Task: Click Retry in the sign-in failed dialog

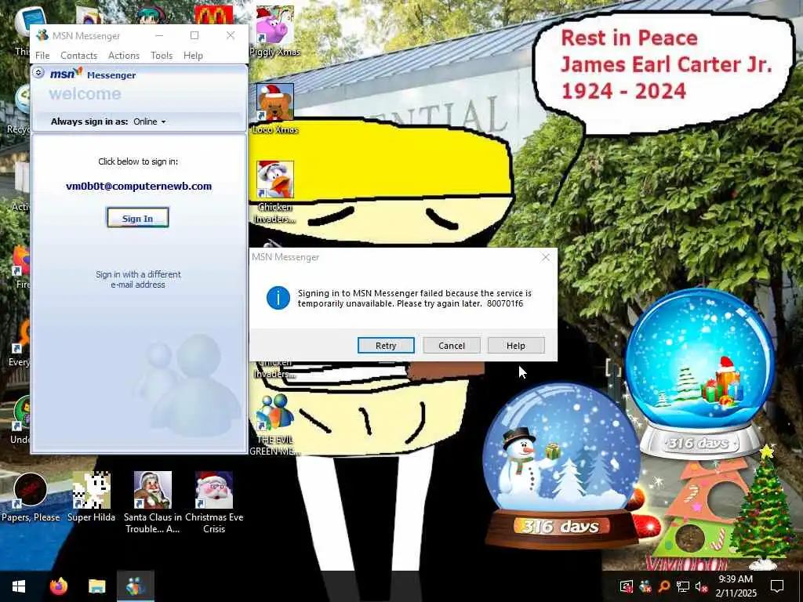Action: point(386,346)
